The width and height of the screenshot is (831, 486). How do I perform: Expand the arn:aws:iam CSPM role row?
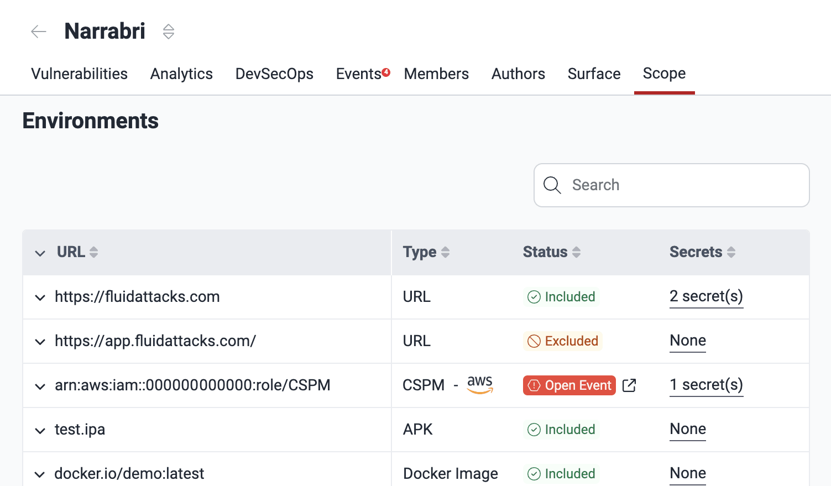point(39,386)
